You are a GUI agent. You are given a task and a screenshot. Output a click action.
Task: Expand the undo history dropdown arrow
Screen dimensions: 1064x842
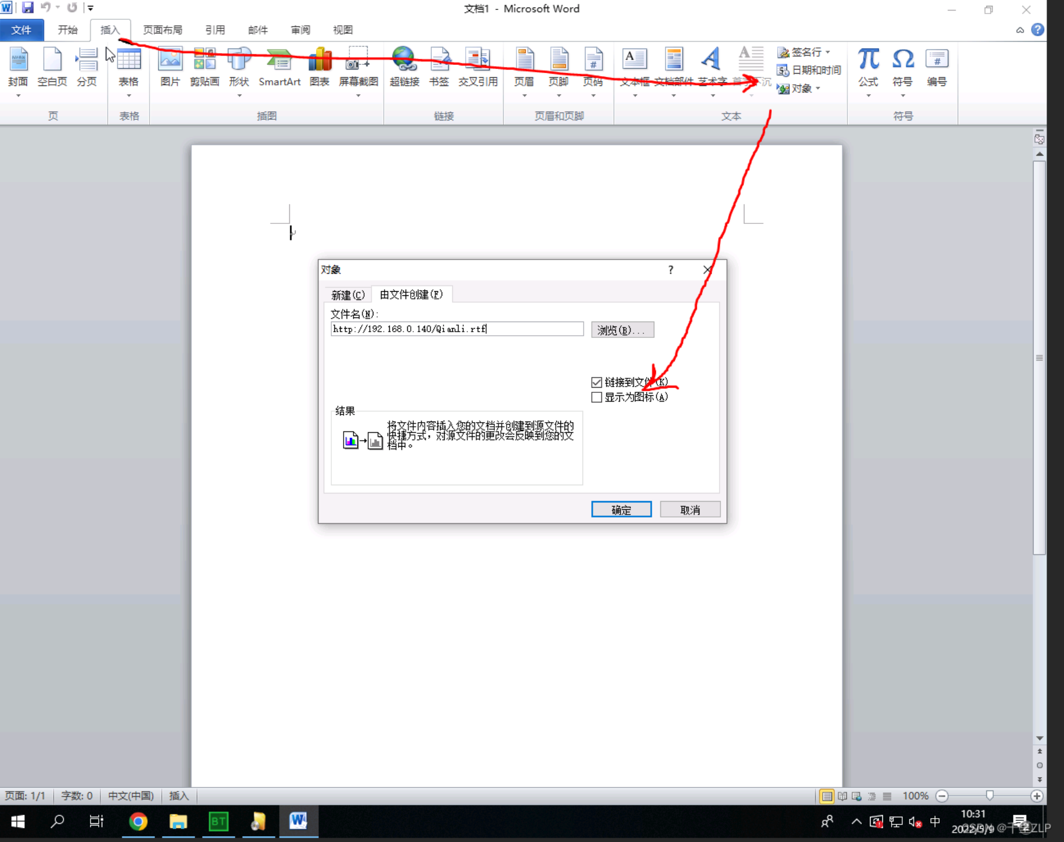pyautogui.click(x=58, y=8)
